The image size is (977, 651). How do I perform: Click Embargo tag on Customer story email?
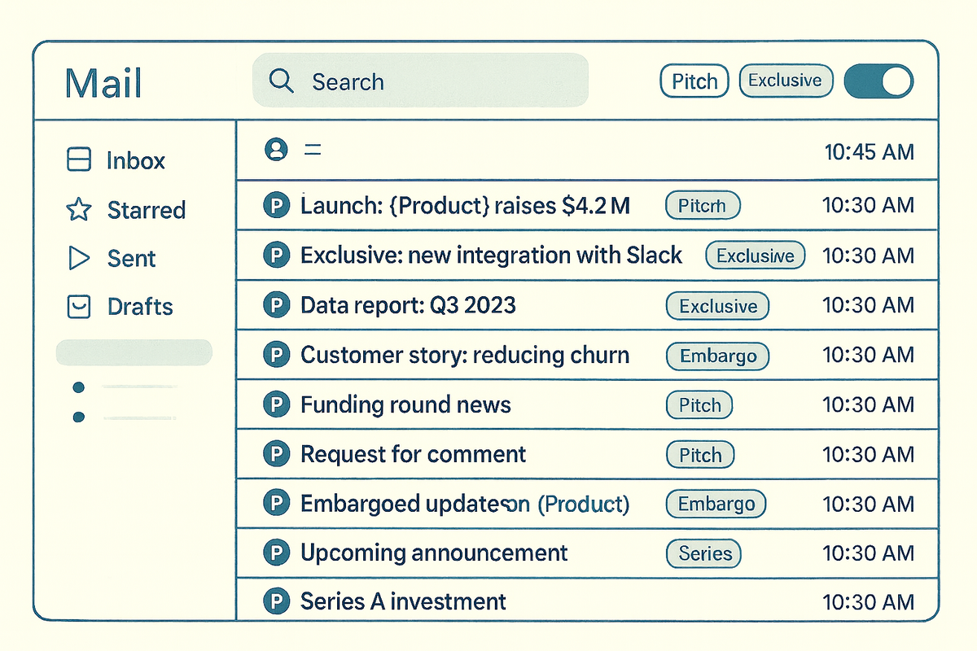(x=717, y=356)
